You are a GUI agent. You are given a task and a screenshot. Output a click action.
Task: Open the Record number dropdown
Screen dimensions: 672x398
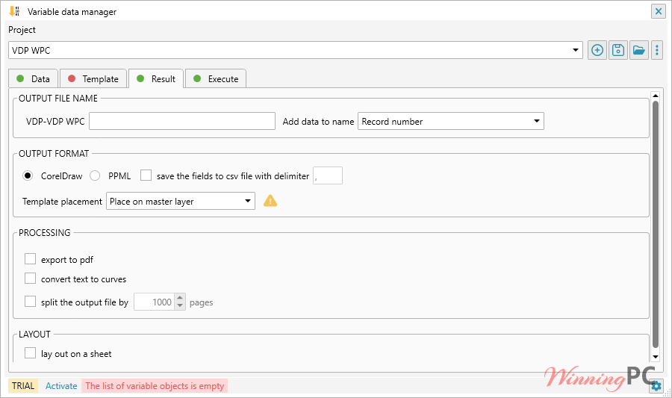(537, 121)
